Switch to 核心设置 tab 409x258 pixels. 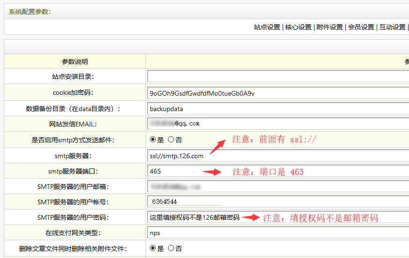coord(298,27)
